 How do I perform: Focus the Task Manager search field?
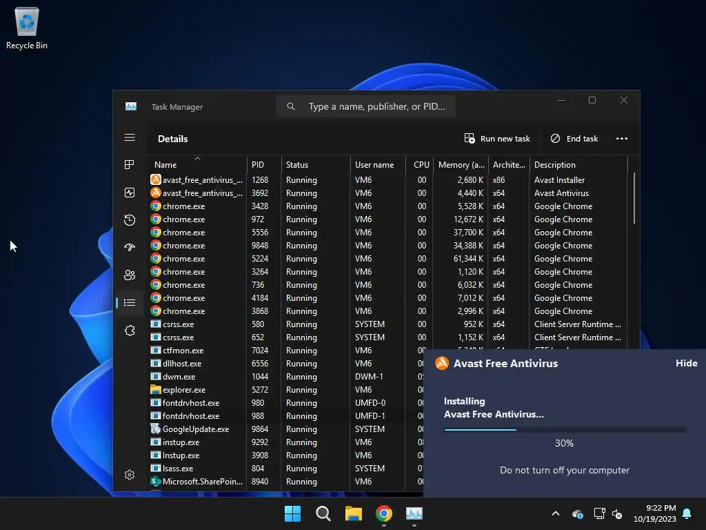(366, 107)
